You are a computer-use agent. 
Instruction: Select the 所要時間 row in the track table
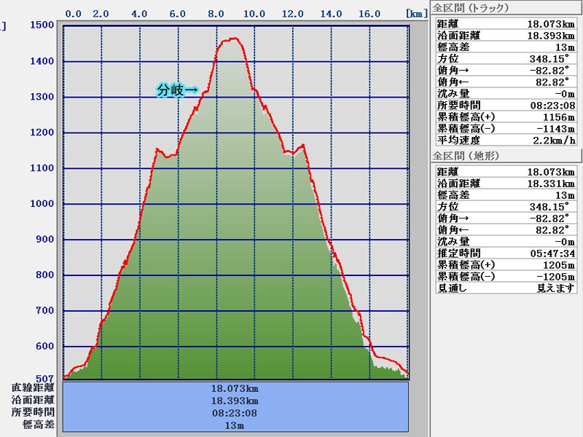pos(505,105)
